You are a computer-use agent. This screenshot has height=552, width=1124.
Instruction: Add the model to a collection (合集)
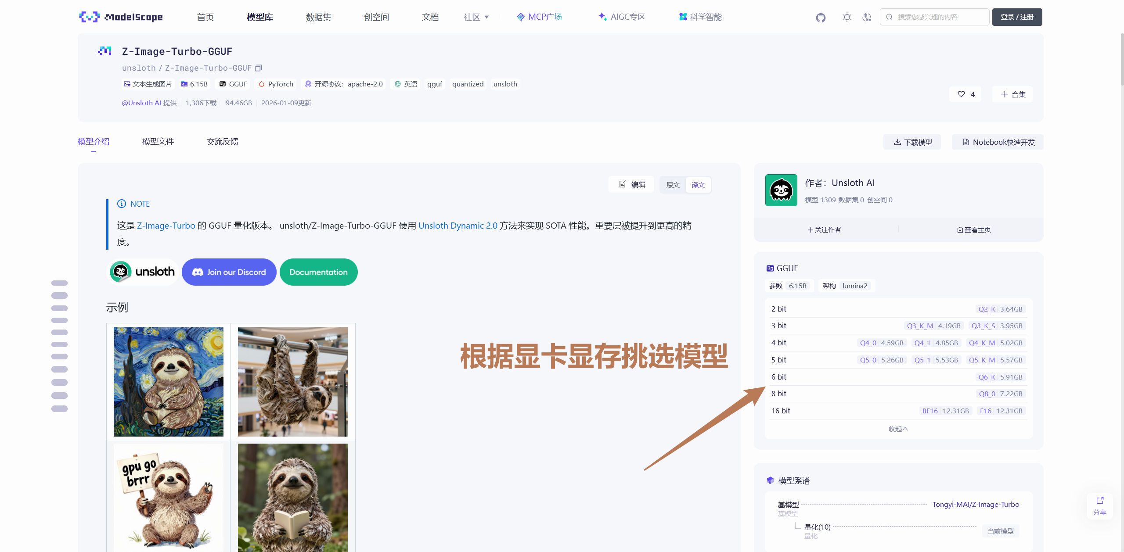click(1013, 94)
